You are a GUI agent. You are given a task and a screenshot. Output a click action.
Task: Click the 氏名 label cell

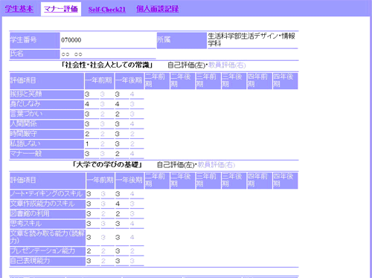(x=35, y=54)
